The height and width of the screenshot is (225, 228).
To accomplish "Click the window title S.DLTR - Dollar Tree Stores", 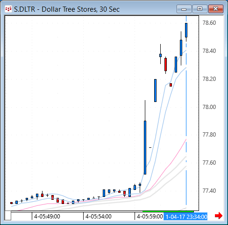I will (x=67, y=9).
